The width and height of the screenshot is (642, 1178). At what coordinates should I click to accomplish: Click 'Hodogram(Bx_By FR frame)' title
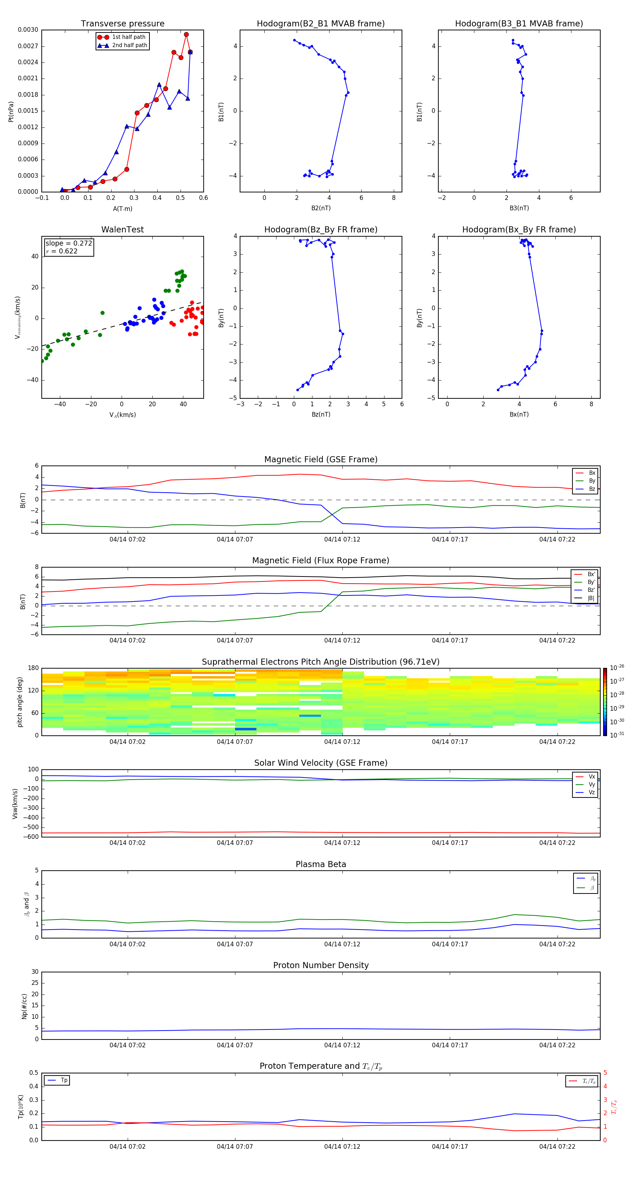click(519, 230)
